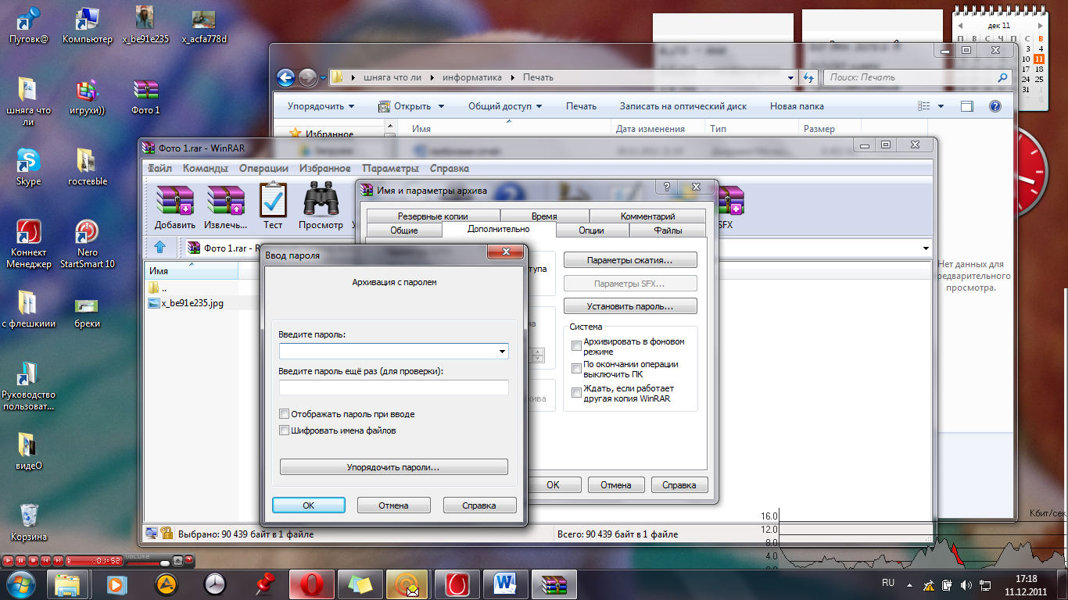
Task: Open WinRAR address bar path dropdown
Action: point(926,248)
